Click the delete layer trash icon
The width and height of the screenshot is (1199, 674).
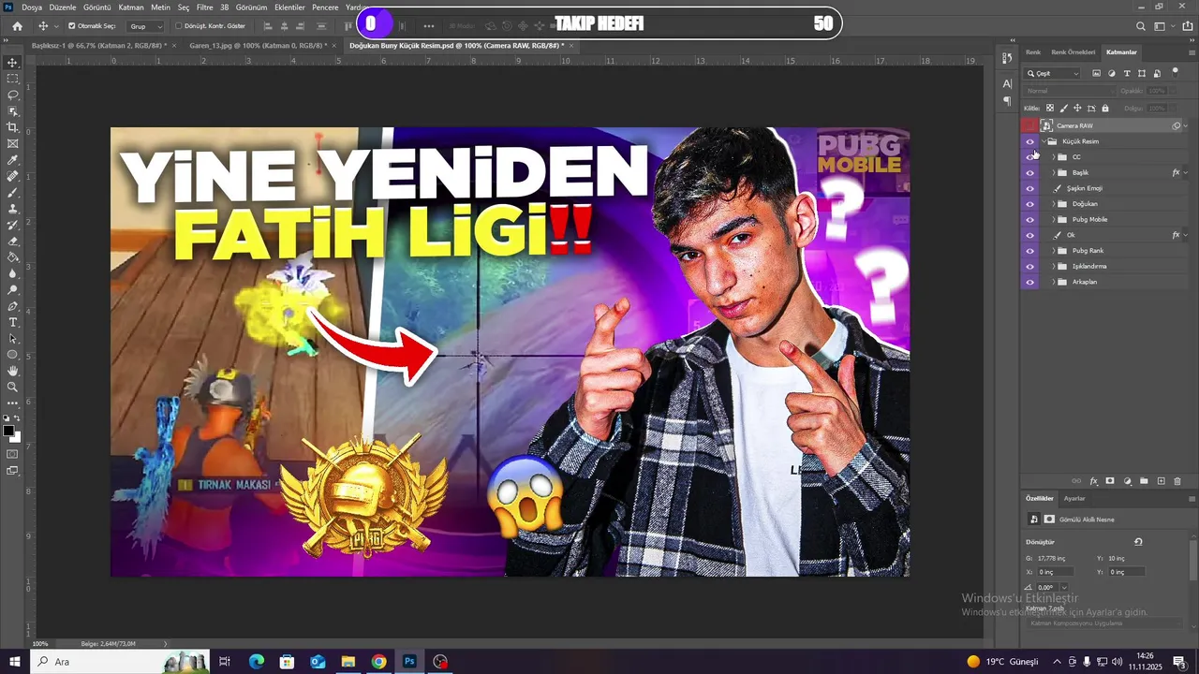[x=1177, y=481]
